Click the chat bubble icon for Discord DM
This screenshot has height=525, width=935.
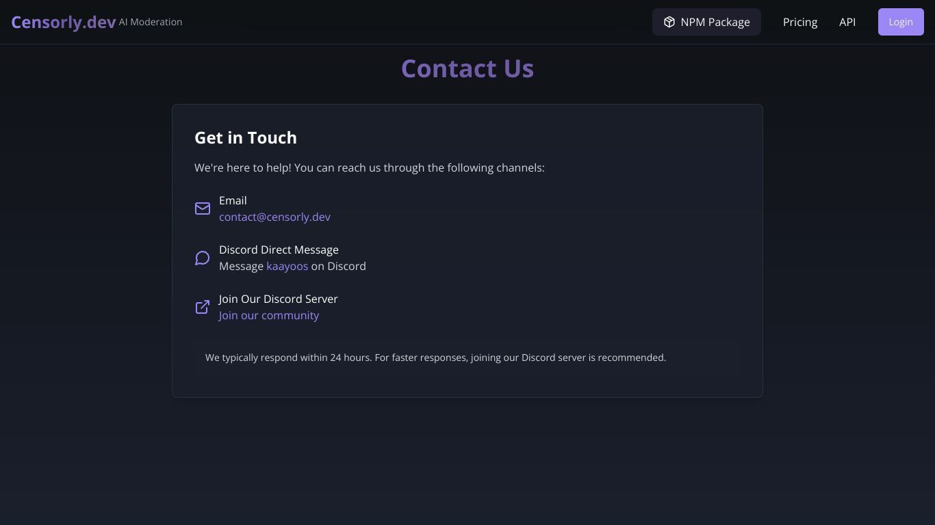[203, 258]
